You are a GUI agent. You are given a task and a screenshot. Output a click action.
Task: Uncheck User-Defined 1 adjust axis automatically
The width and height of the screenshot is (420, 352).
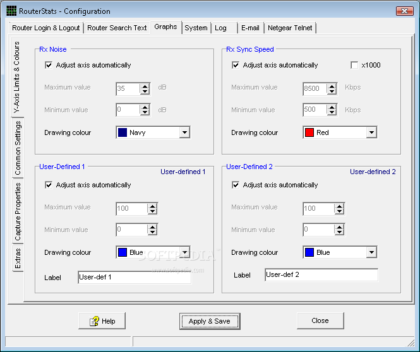tap(49, 185)
